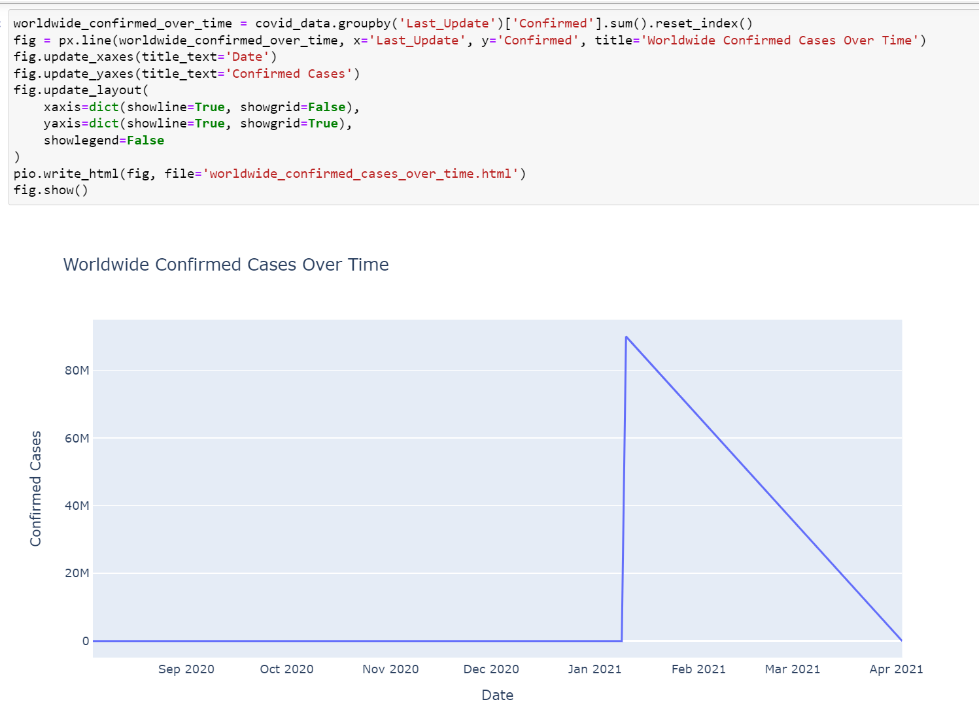The width and height of the screenshot is (979, 704).
Task: Click on 'showlegend=False' in the code
Action: click(104, 141)
